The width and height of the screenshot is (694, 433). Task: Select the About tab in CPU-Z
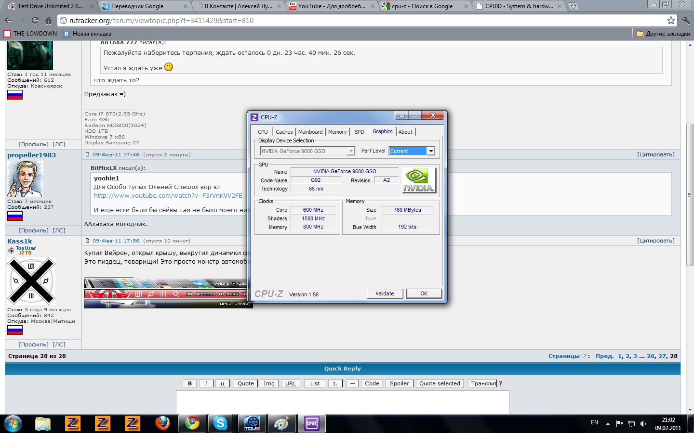[405, 132]
